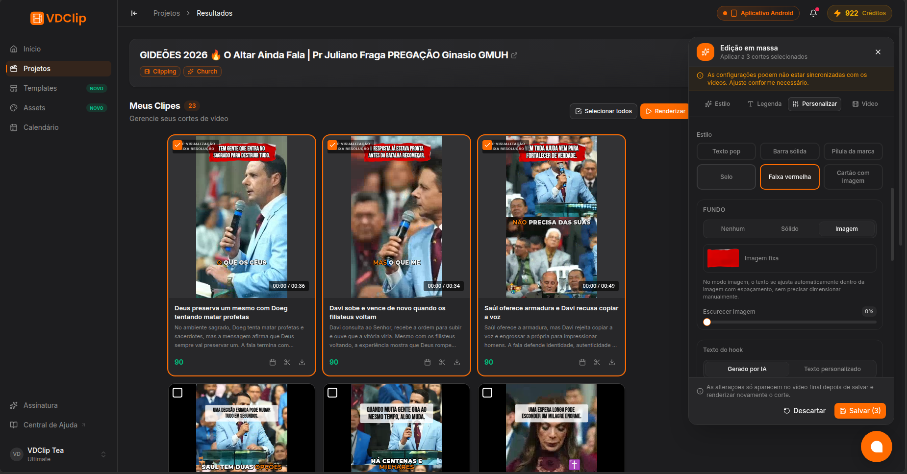Open the notifications bell
The width and height of the screenshot is (907, 474).
coord(813,13)
